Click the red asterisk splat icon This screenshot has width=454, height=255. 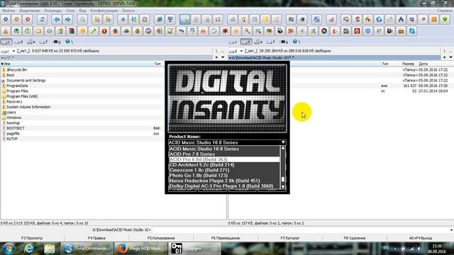(x=225, y=31)
